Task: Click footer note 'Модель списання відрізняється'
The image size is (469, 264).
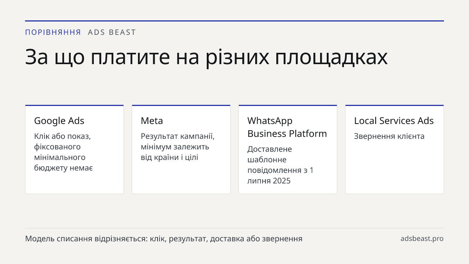Action: point(164,239)
